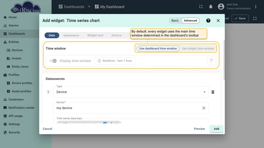Image resolution: width=264 pixels, height=148 pixels.
Task: Switch to Widget card tab
Action: click(95, 36)
